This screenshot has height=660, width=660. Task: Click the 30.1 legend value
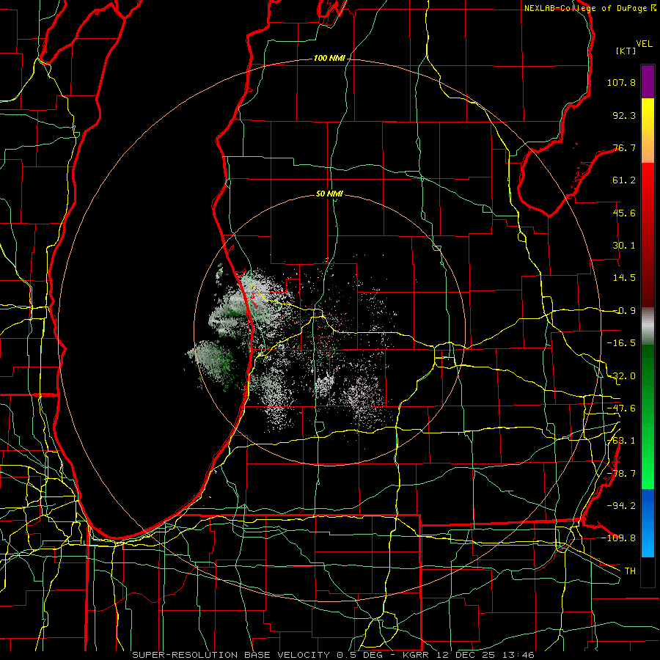[624, 246]
